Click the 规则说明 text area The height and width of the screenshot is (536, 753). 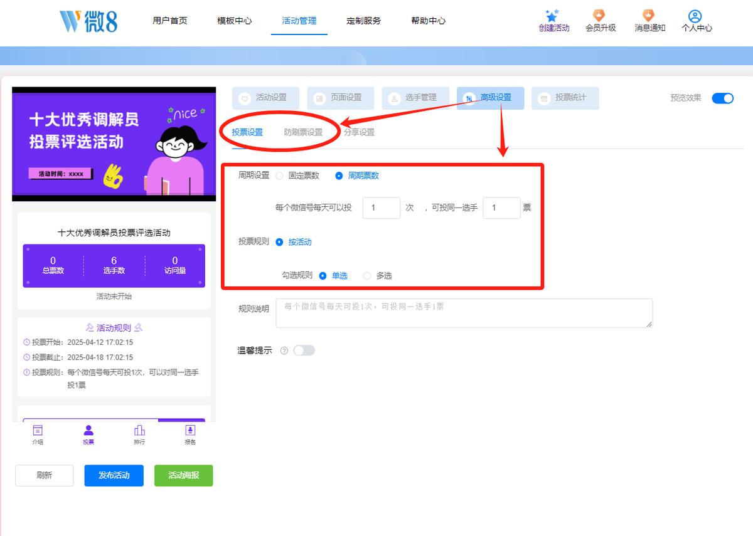click(x=464, y=313)
